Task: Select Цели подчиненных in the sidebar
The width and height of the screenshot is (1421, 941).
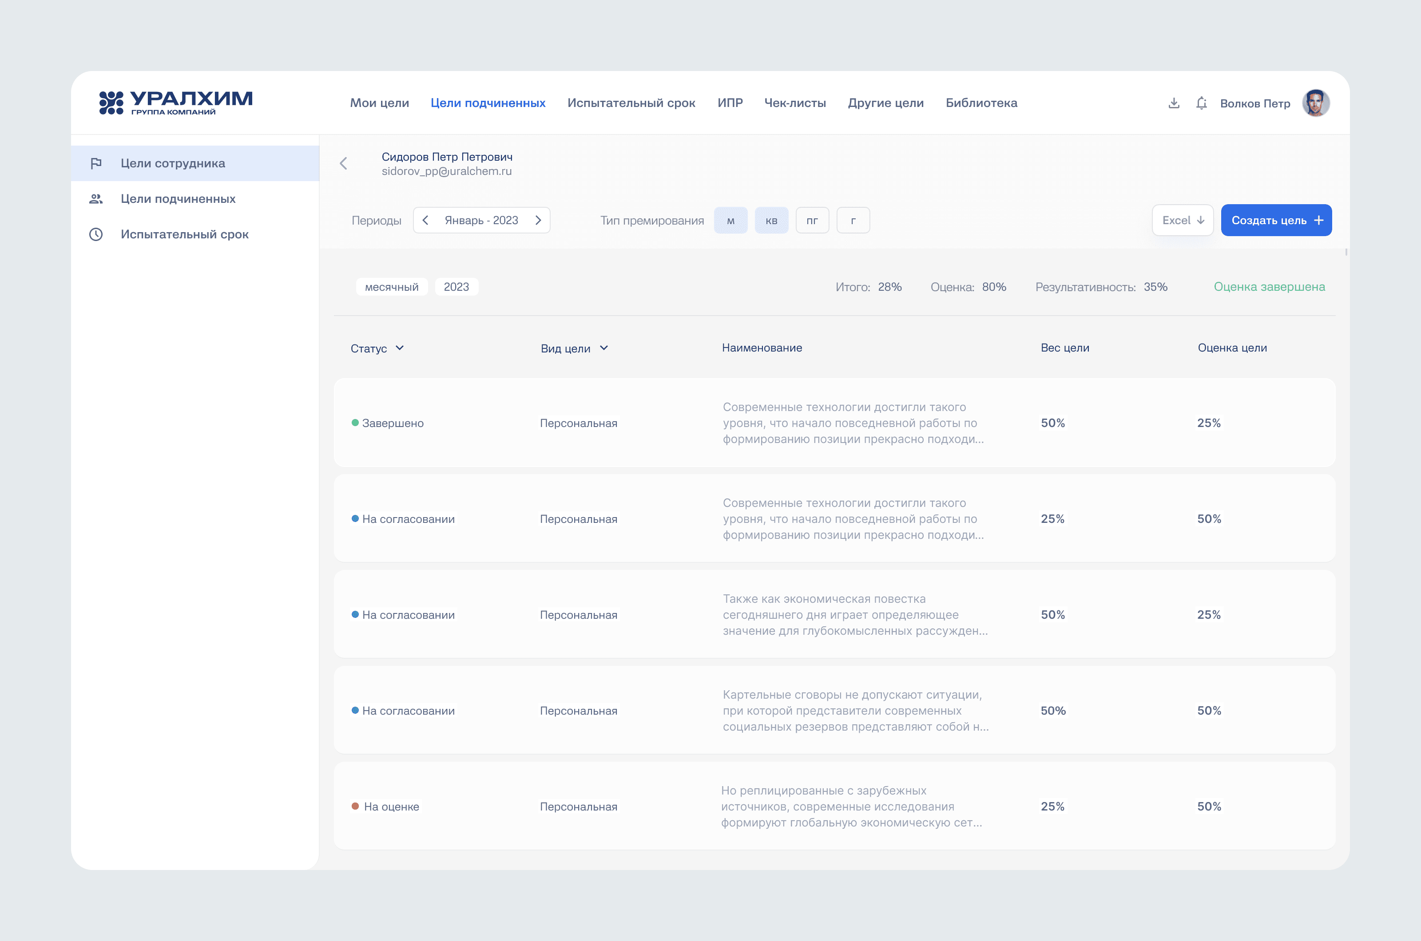Action: click(195, 199)
